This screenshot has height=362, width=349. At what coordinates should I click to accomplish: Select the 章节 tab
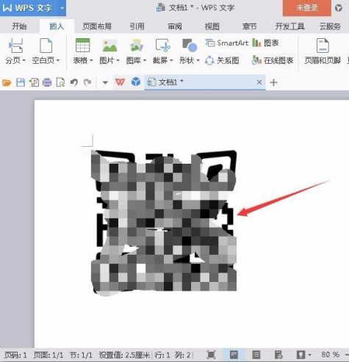tap(249, 26)
